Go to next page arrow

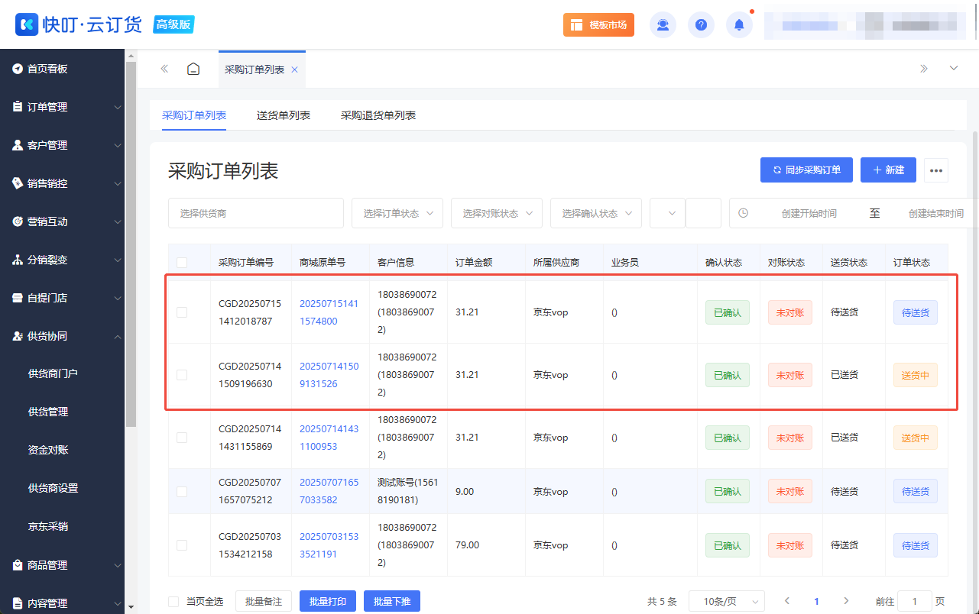(845, 602)
